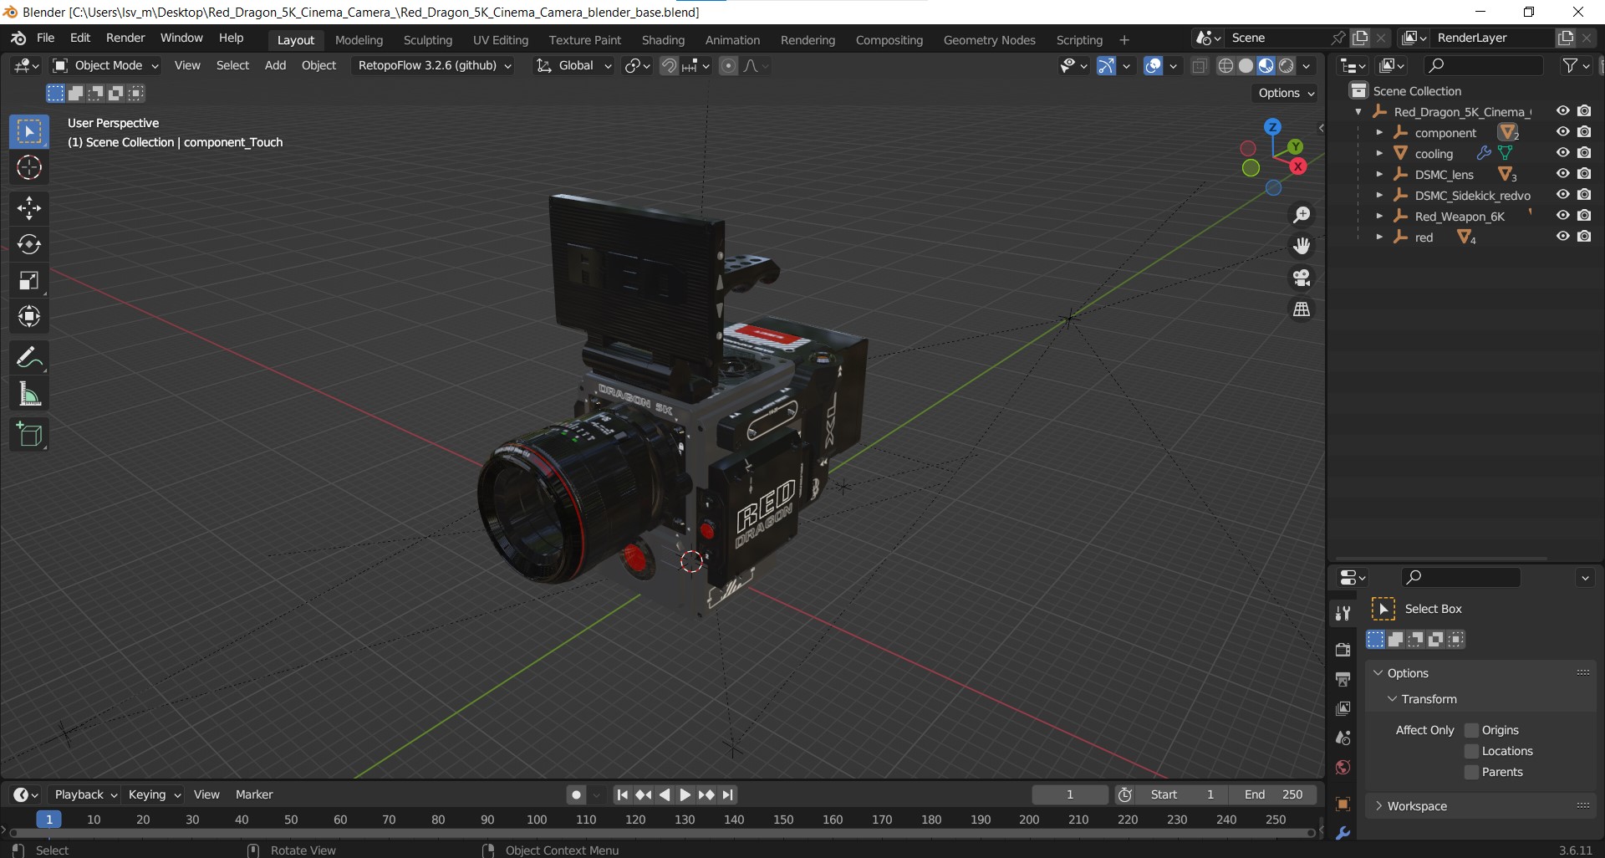Activate the 3D Cursor tool
Viewport: 1605px width, 858px height.
click(29, 168)
